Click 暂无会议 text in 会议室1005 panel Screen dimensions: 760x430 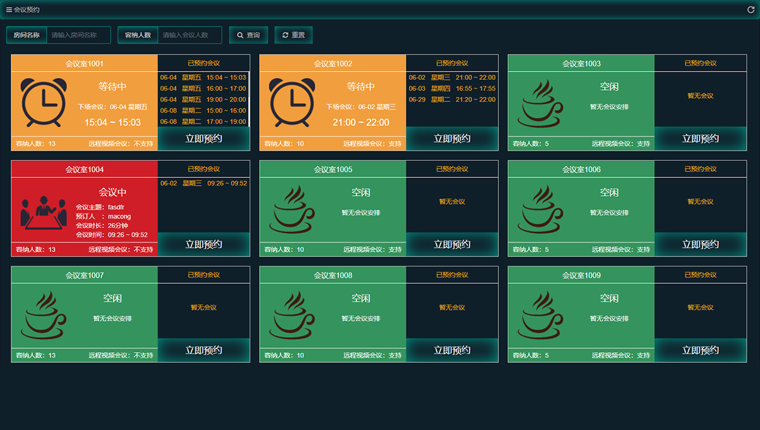click(452, 201)
